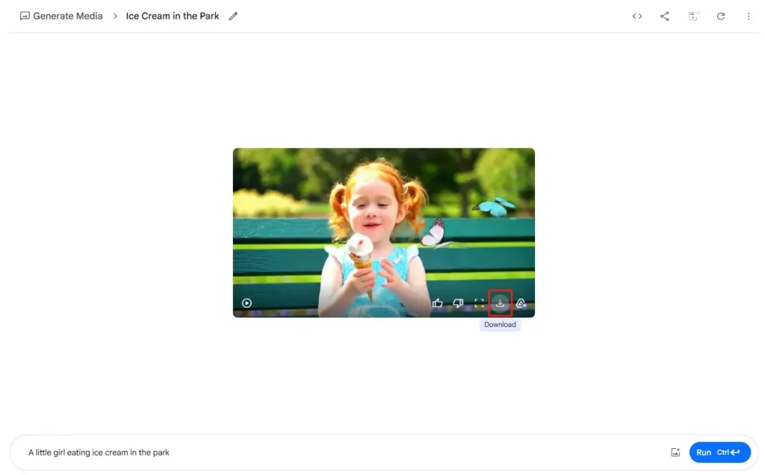Click the add image icon in the prompt bar

coord(675,453)
